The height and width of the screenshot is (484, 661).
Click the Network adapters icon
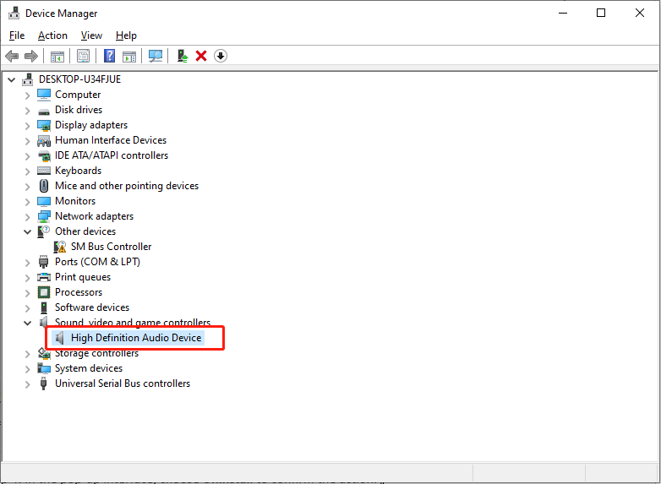point(44,216)
